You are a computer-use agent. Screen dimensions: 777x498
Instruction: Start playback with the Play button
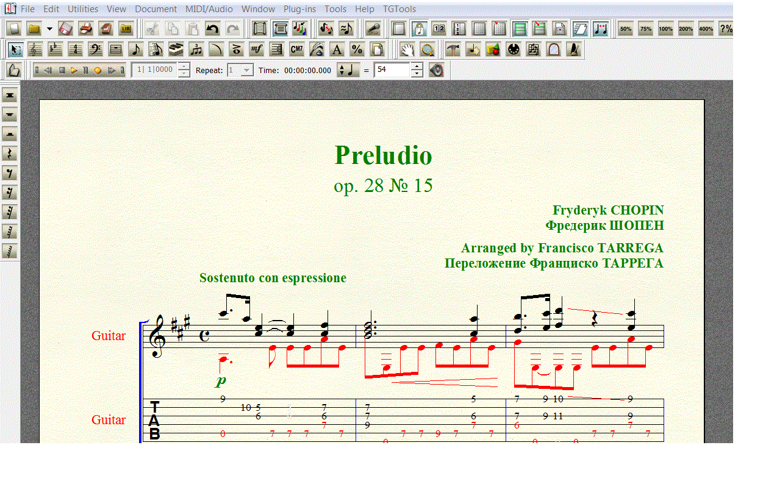[x=74, y=70]
